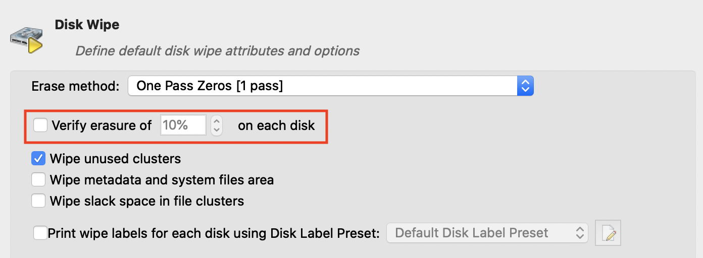Enable the Verify erasure checkbox
703x258 pixels.
(40, 125)
